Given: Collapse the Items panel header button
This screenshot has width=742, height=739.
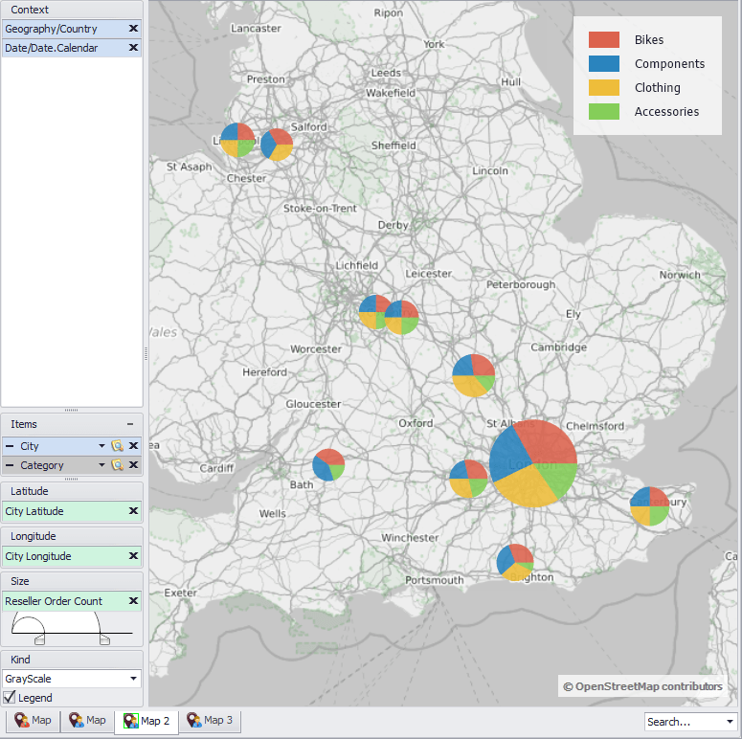Looking at the screenshot, I should pos(130,424).
